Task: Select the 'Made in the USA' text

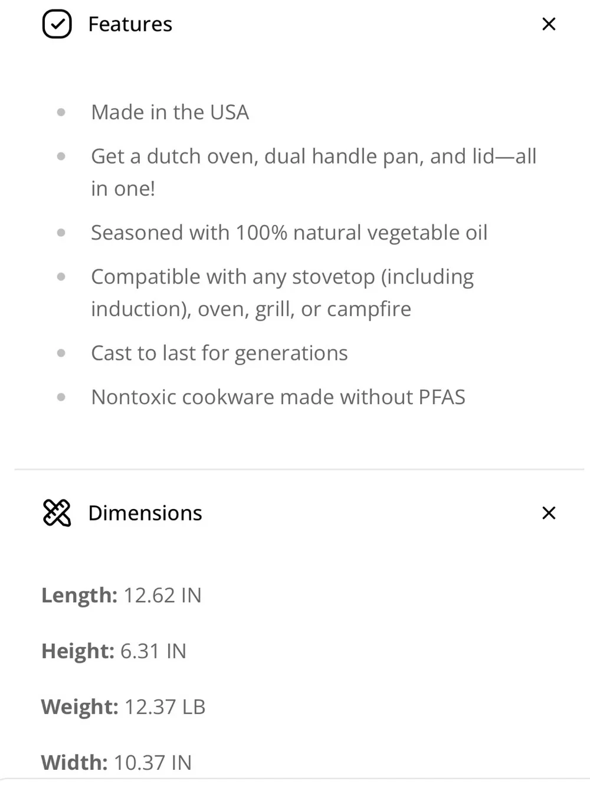Action: (170, 112)
